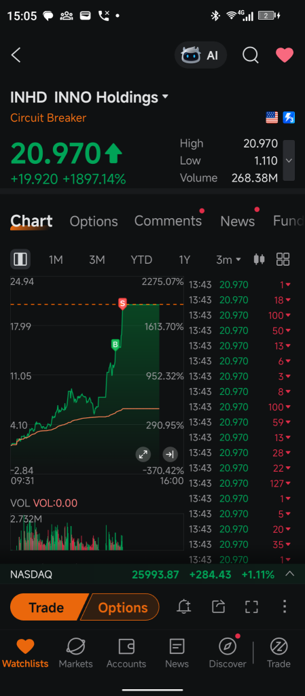This screenshot has width=305, height=696.
Task: Open the search magnifier icon
Action: click(251, 55)
